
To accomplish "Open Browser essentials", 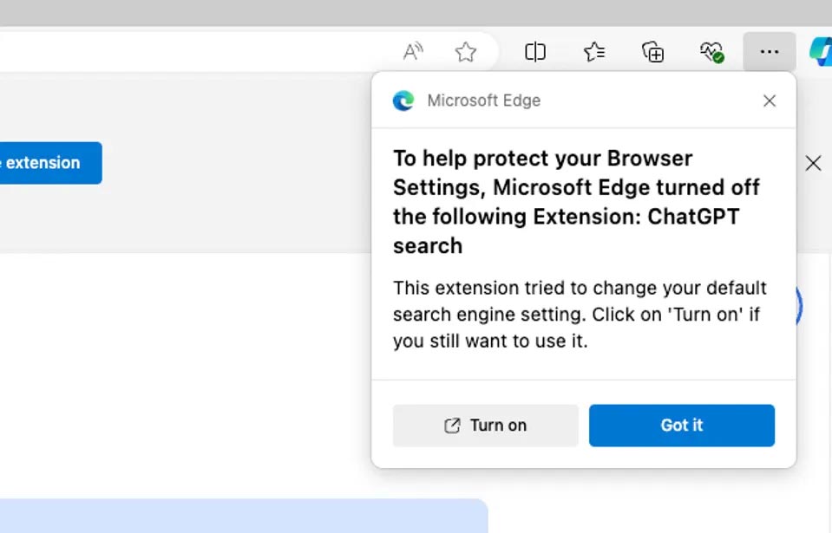I will click(x=711, y=52).
